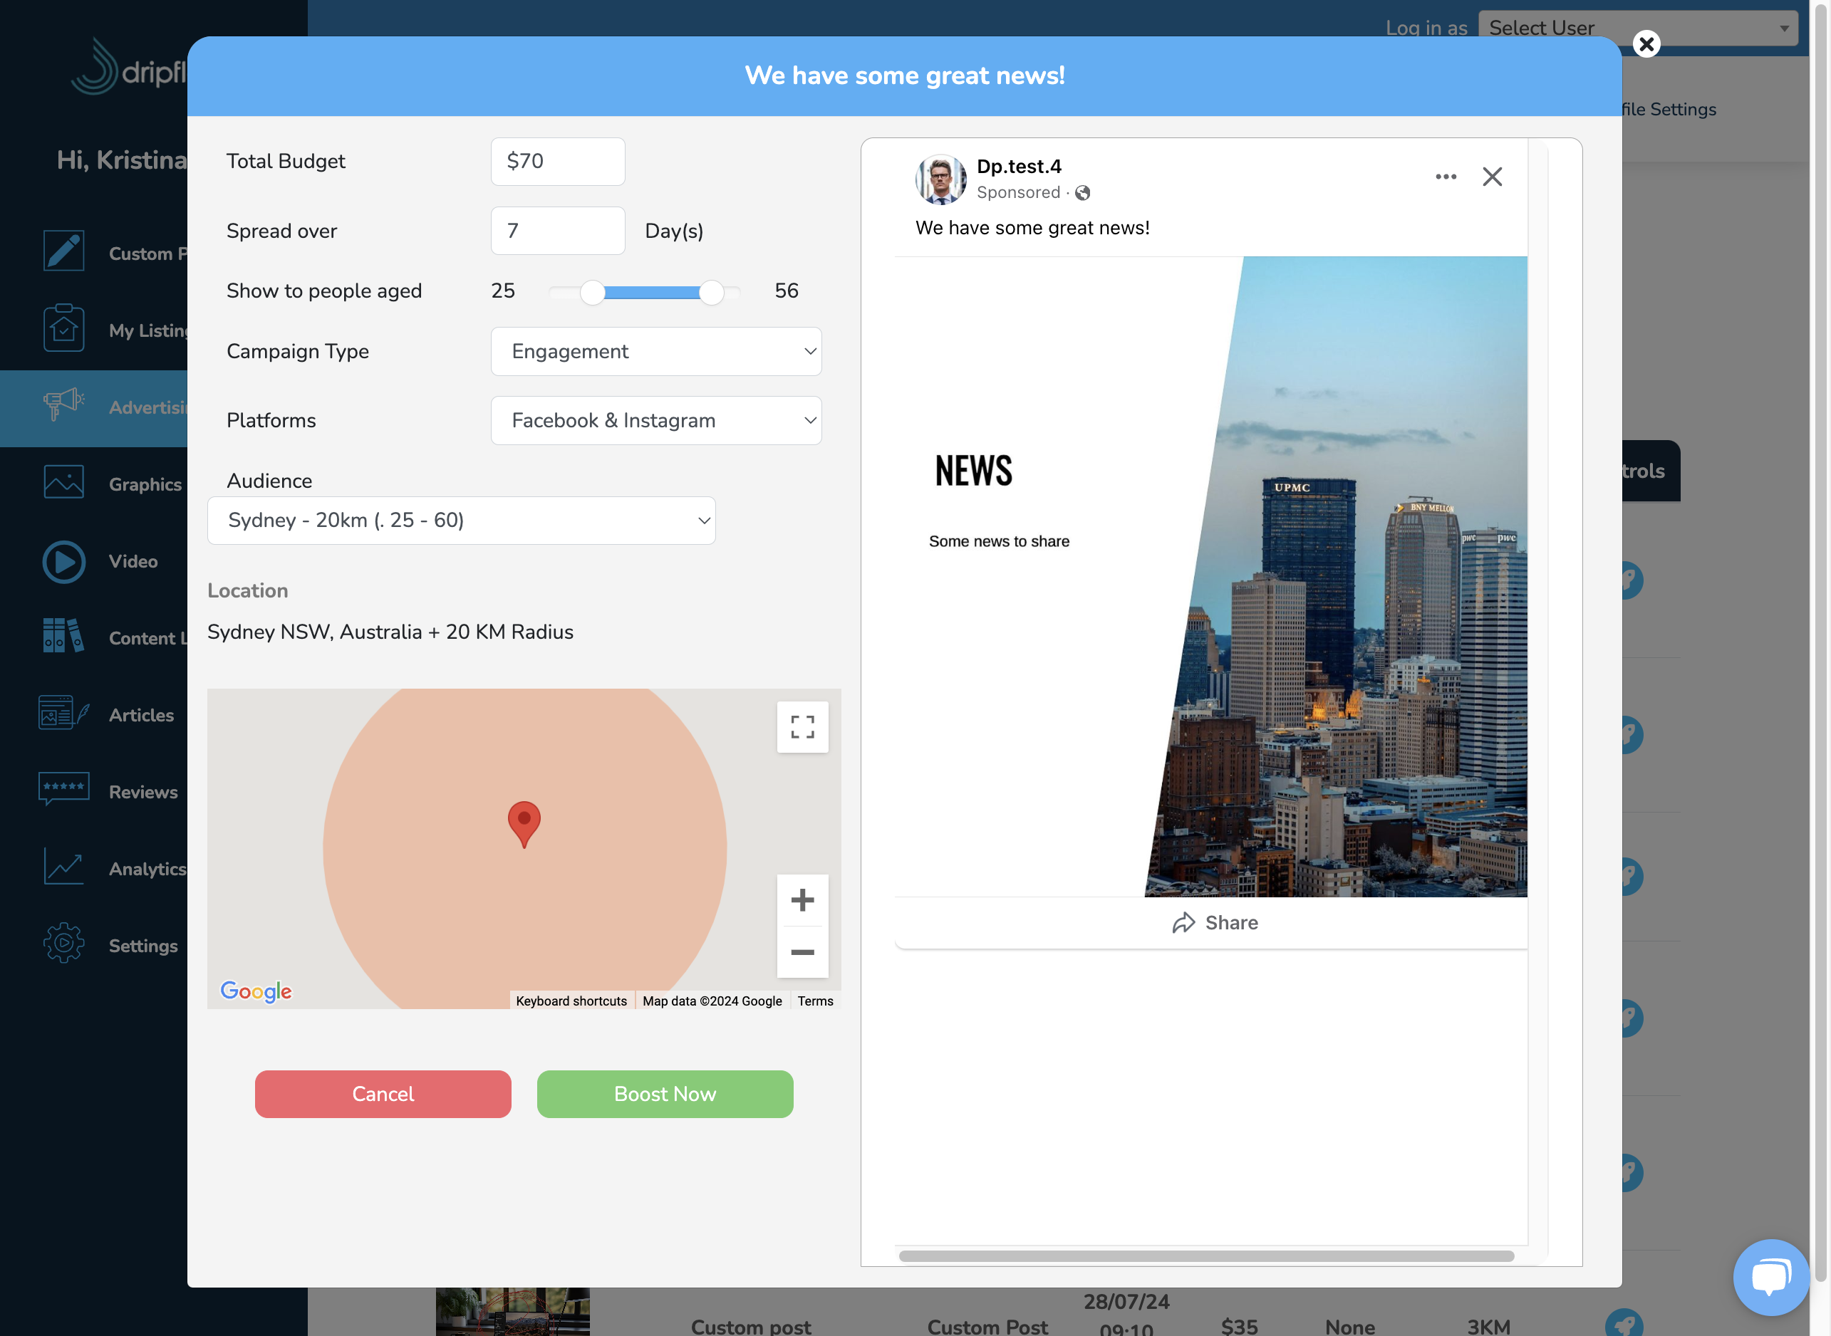The width and height of the screenshot is (1831, 1336).
Task: Zoom in on the map with plus
Action: pos(802,900)
